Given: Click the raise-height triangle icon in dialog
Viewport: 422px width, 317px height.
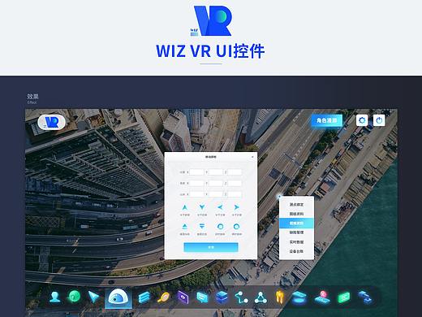Looking at the screenshot, I should point(185,227).
